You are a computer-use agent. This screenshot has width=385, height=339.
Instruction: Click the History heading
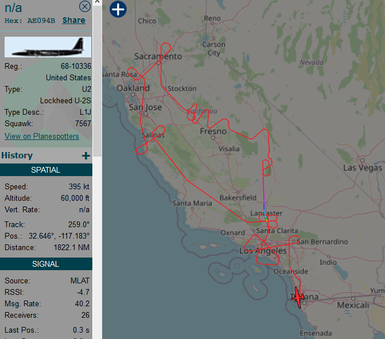click(x=17, y=155)
